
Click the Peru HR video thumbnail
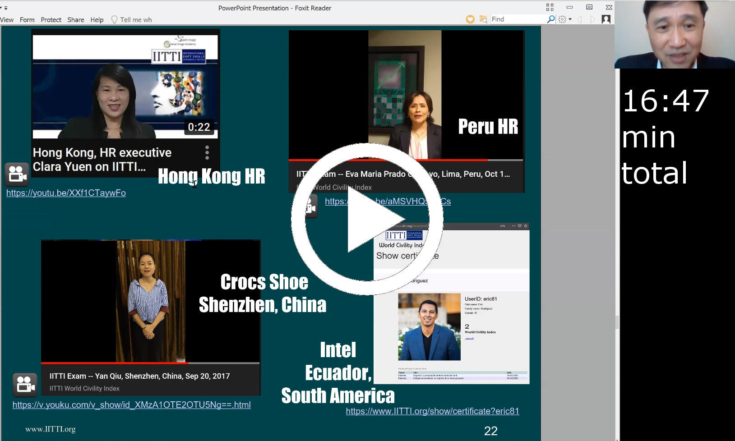pos(406,95)
